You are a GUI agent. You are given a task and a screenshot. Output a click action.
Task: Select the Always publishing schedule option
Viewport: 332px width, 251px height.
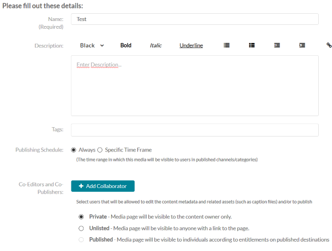(x=74, y=150)
